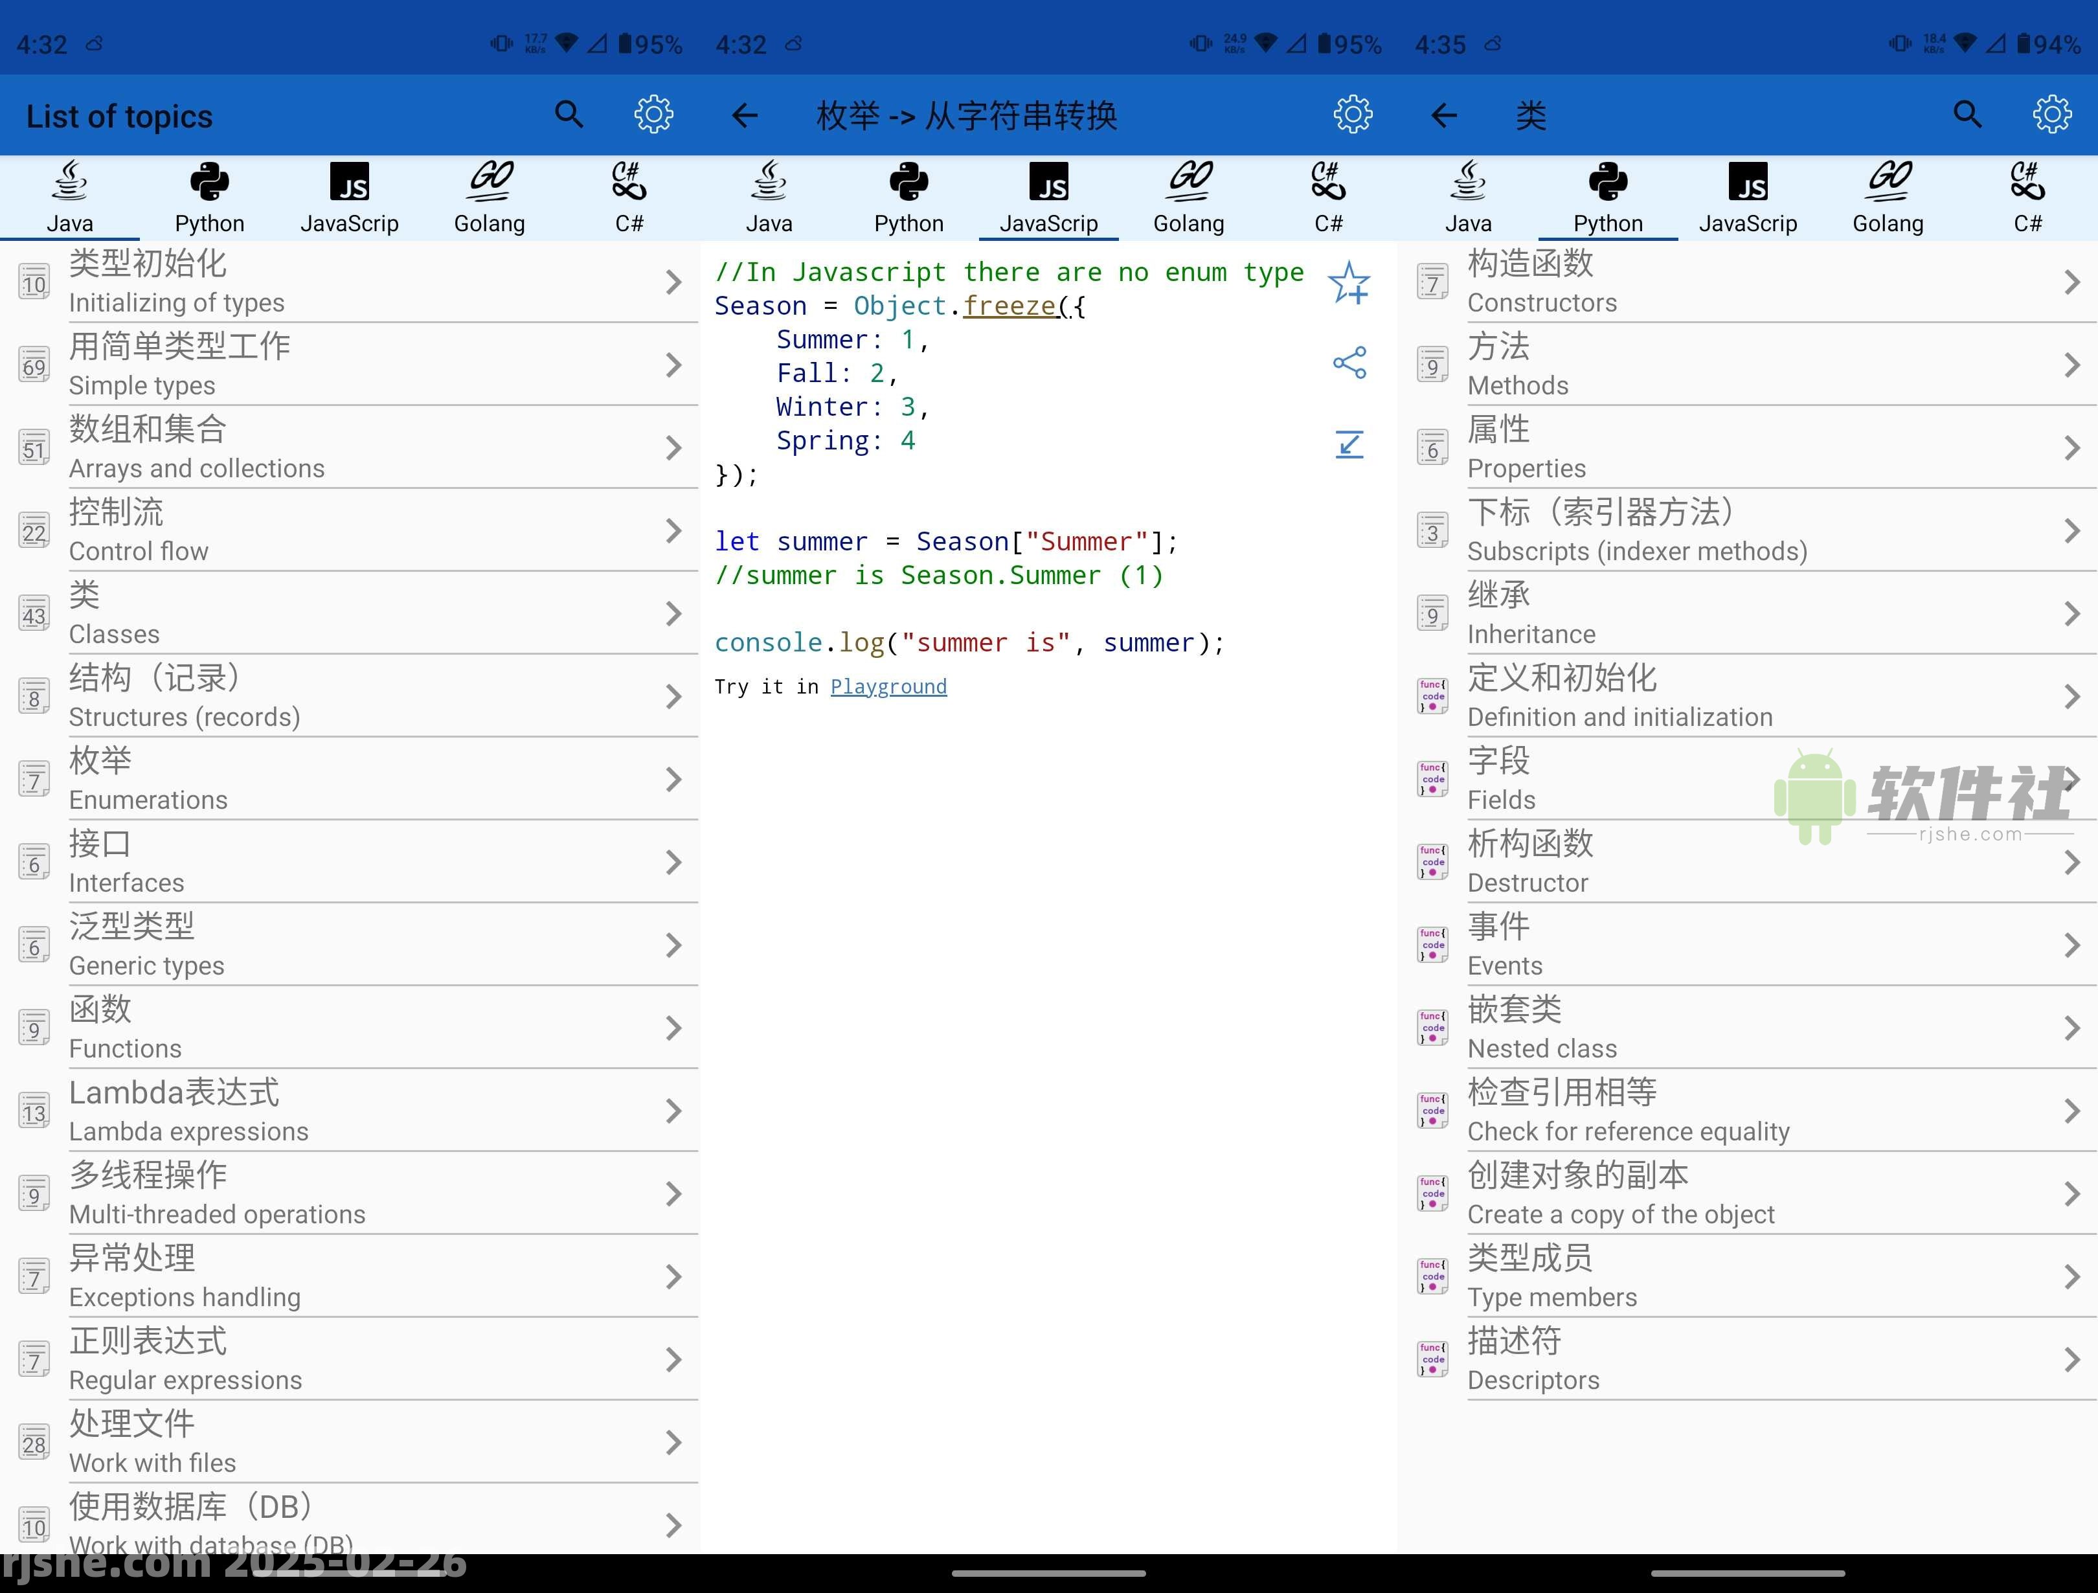Expand Inheritance chevron in Classes list
This screenshot has height=1593, width=2098.
(x=2071, y=614)
